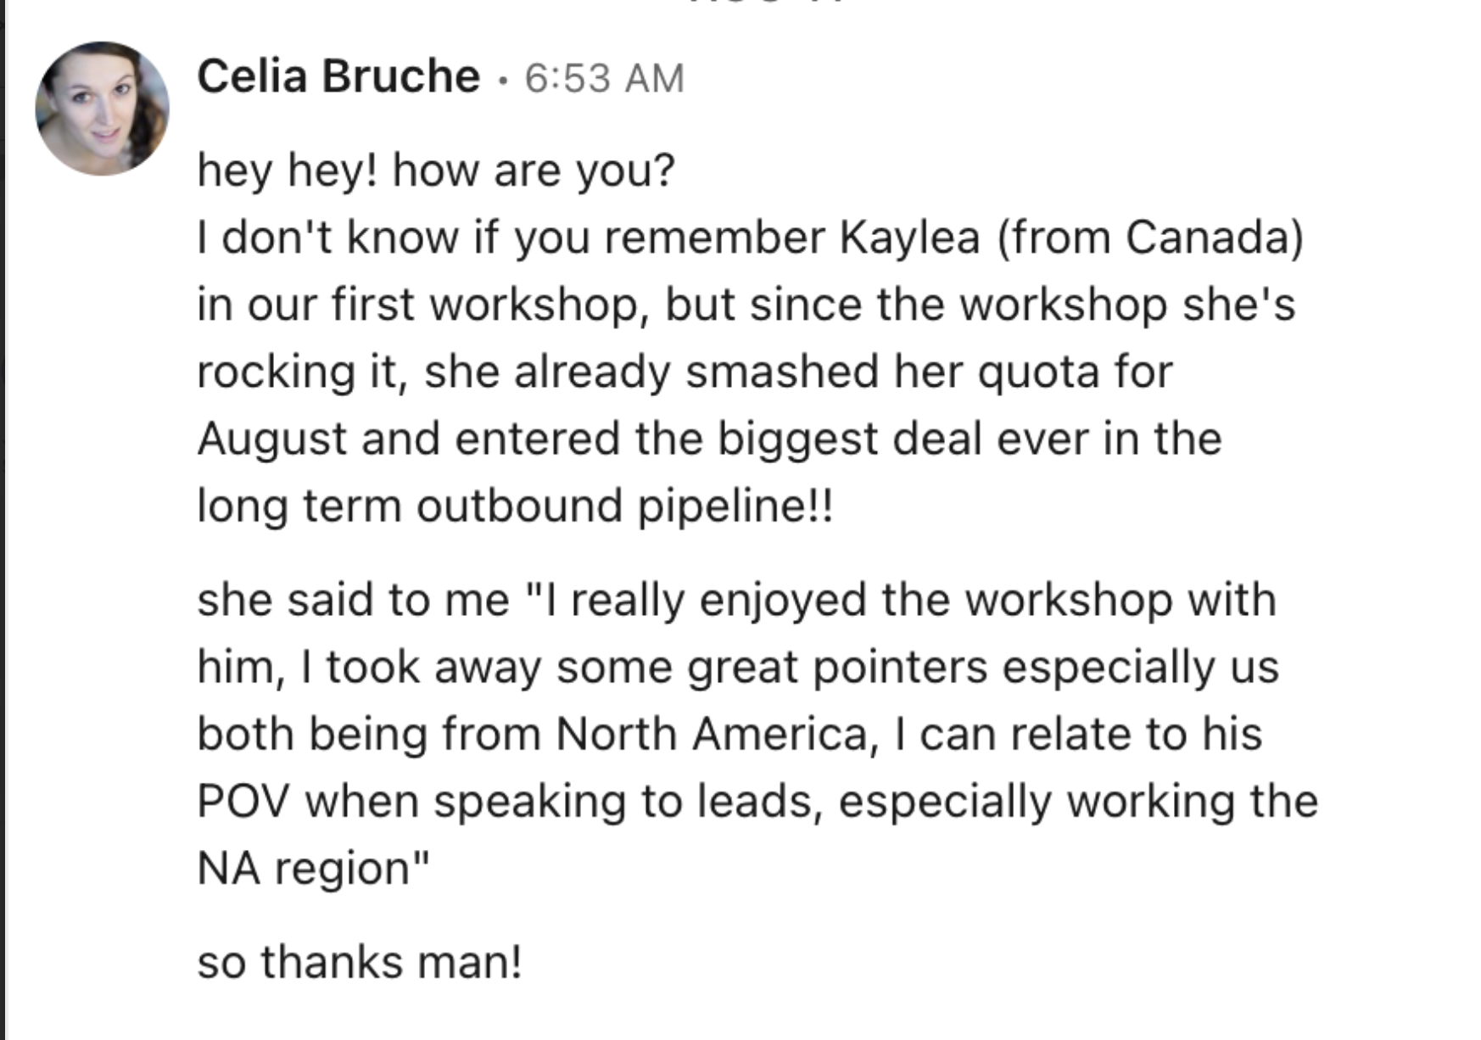Click the line starting 'in our first workshop'
The image size is (1481, 1040).
pos(746,304)
